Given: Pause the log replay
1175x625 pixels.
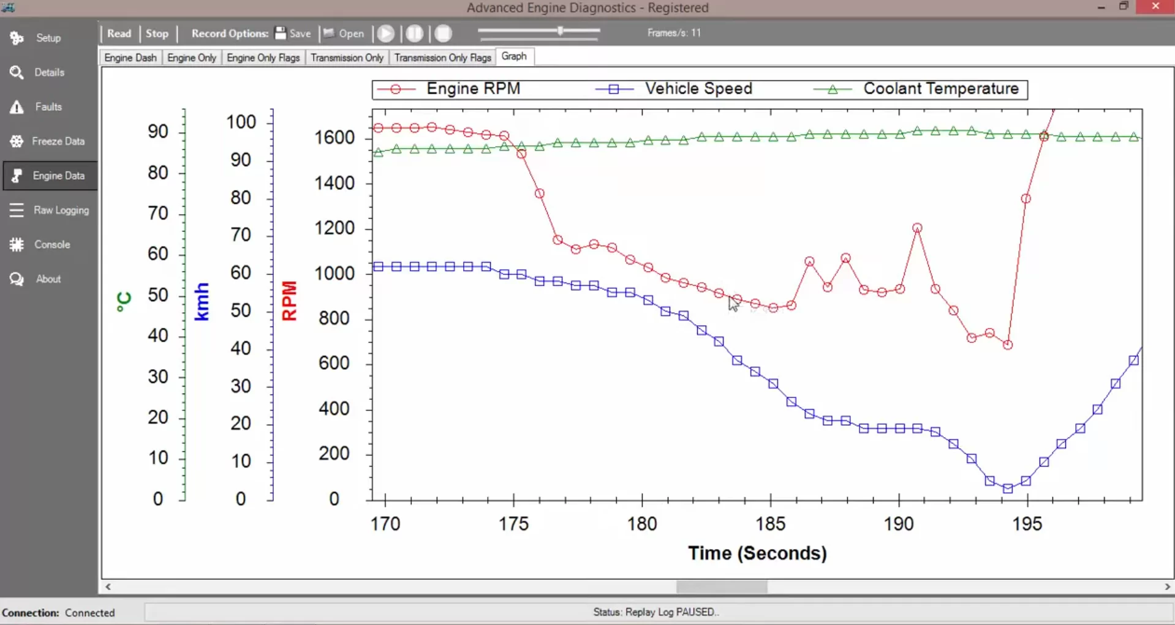Looking at the screenshot, I should pyautogui.click(x=415, y=33).
